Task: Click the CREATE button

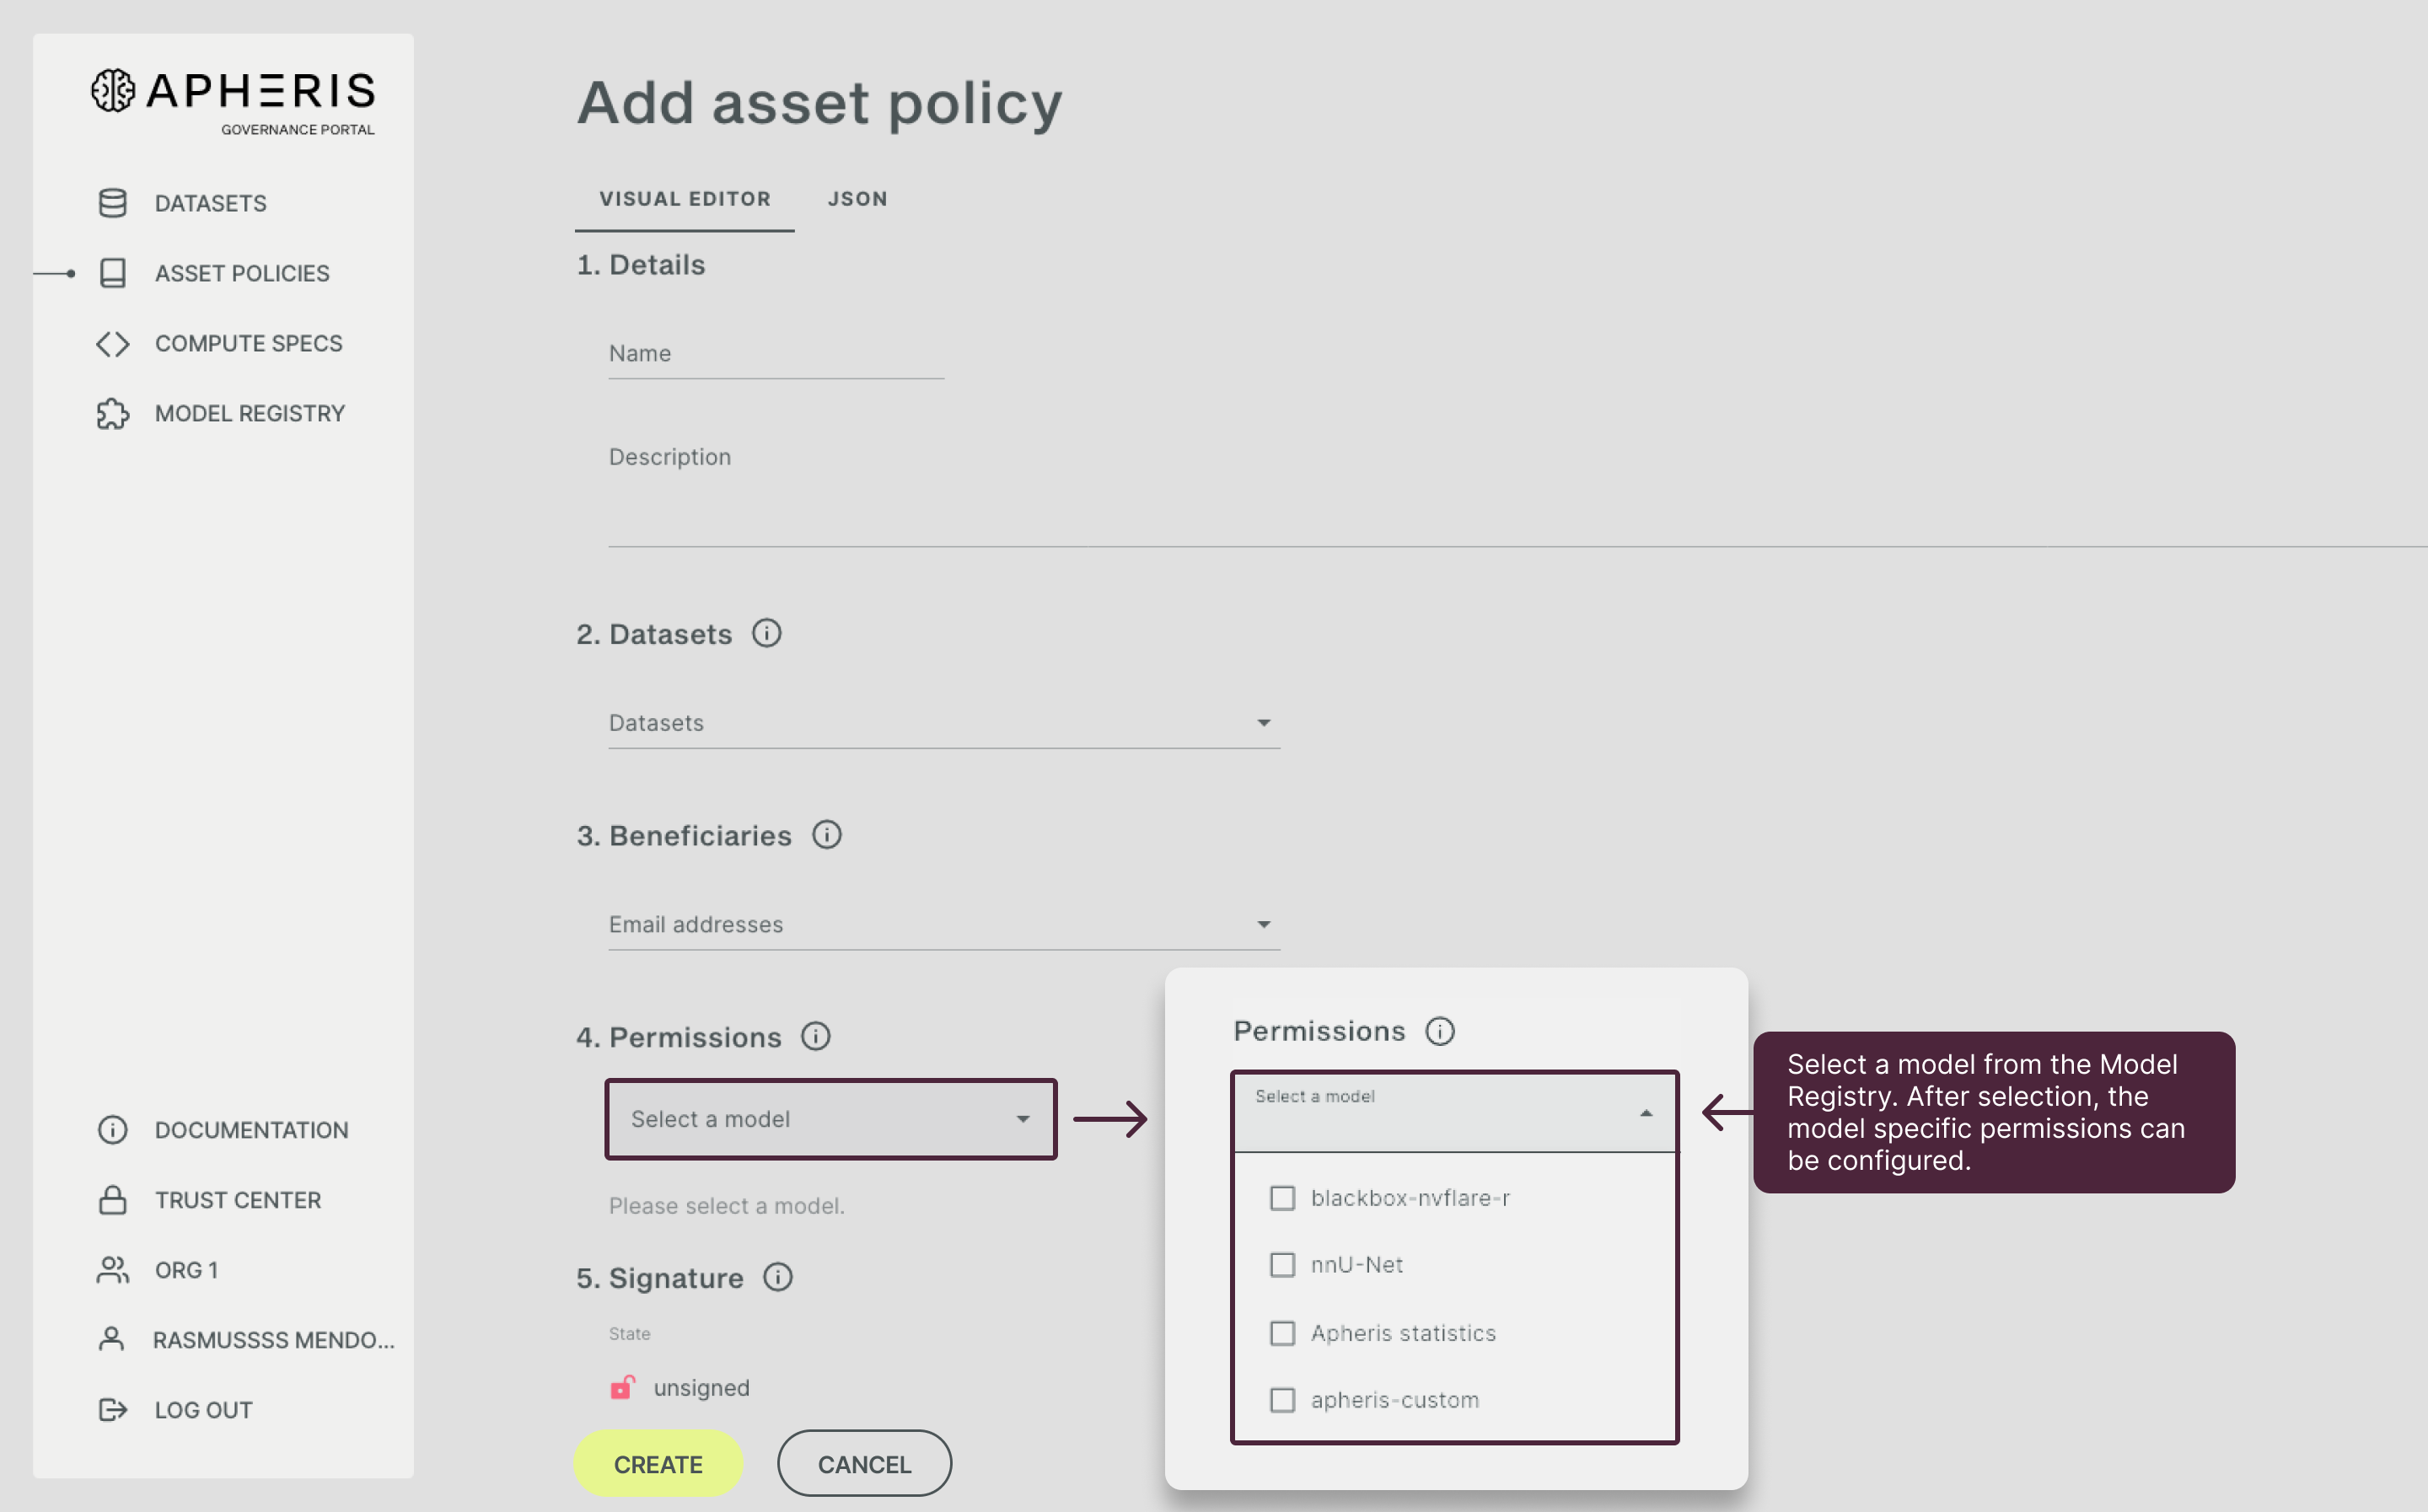Action: (658, 1463)
